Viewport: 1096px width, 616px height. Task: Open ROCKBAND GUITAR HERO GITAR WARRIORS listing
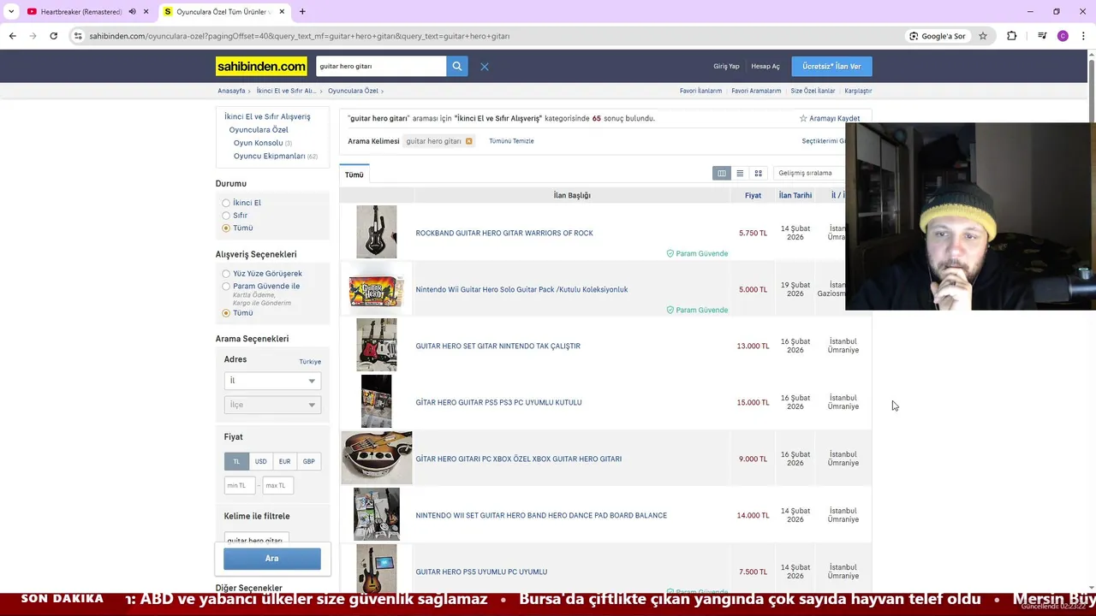coord(504,233)
